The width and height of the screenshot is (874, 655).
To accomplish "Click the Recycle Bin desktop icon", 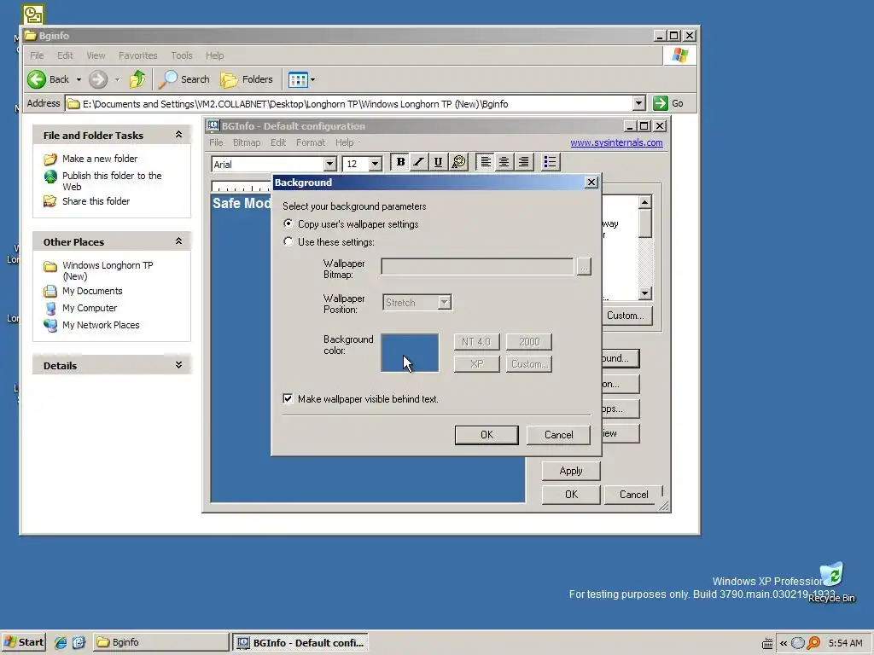I will (831, 582).
